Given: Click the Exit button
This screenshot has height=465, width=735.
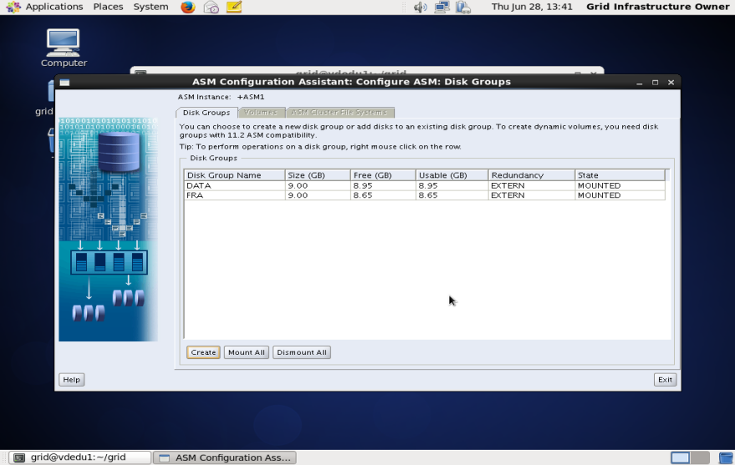Looking at the screenshot, I should (665, 379).
